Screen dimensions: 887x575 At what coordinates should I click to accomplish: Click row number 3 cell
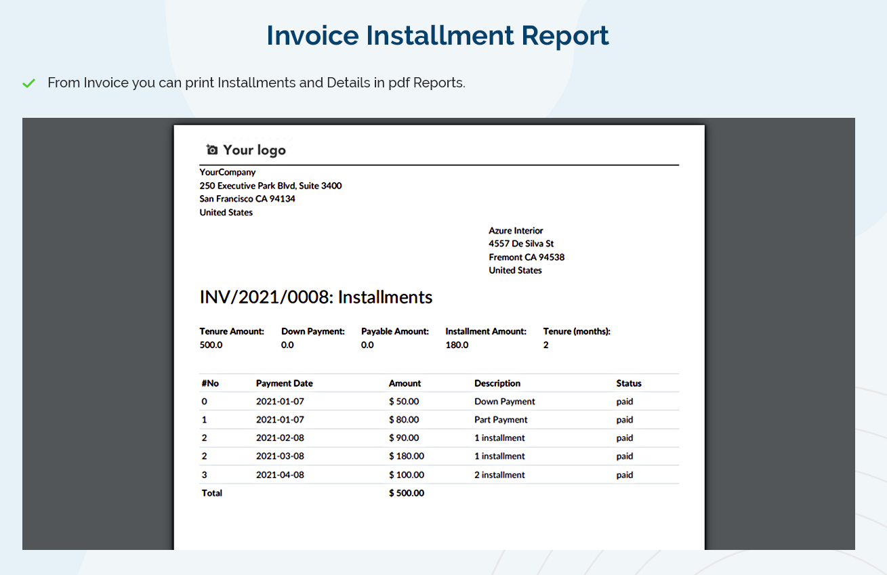(x=205, y=475)
